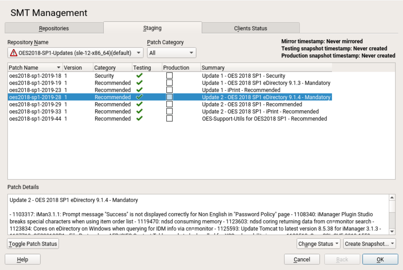Click Testing checkmark for oes2018-sp1-2019-18
Image resolution: width=403 pixels, height=270 pixels.
click(139, 75)
